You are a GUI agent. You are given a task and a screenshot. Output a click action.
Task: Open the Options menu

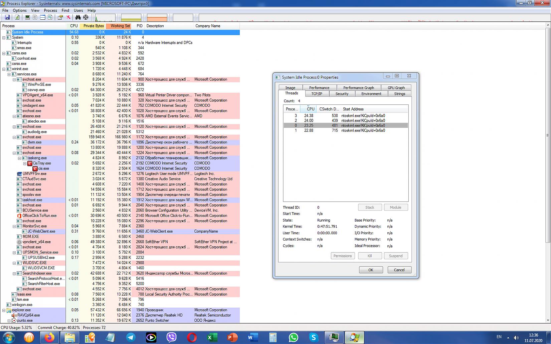tap(19, 10)
